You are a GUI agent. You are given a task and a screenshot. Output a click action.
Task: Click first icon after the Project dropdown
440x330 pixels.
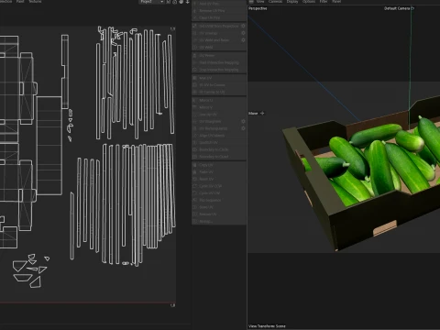click(168, 2)
